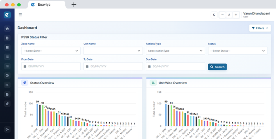Click the Due Date input field

[175, 66]
